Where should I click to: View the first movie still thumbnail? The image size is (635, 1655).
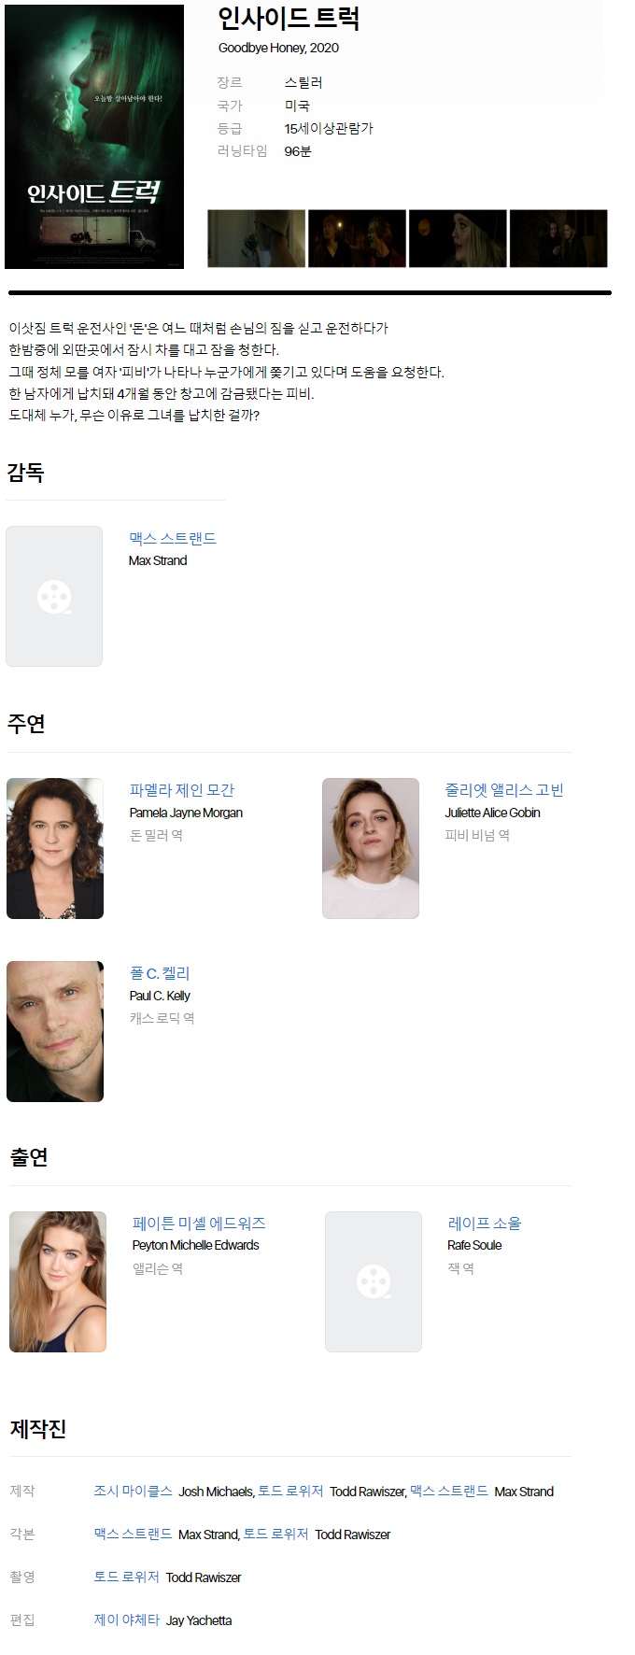coord(256,238)
